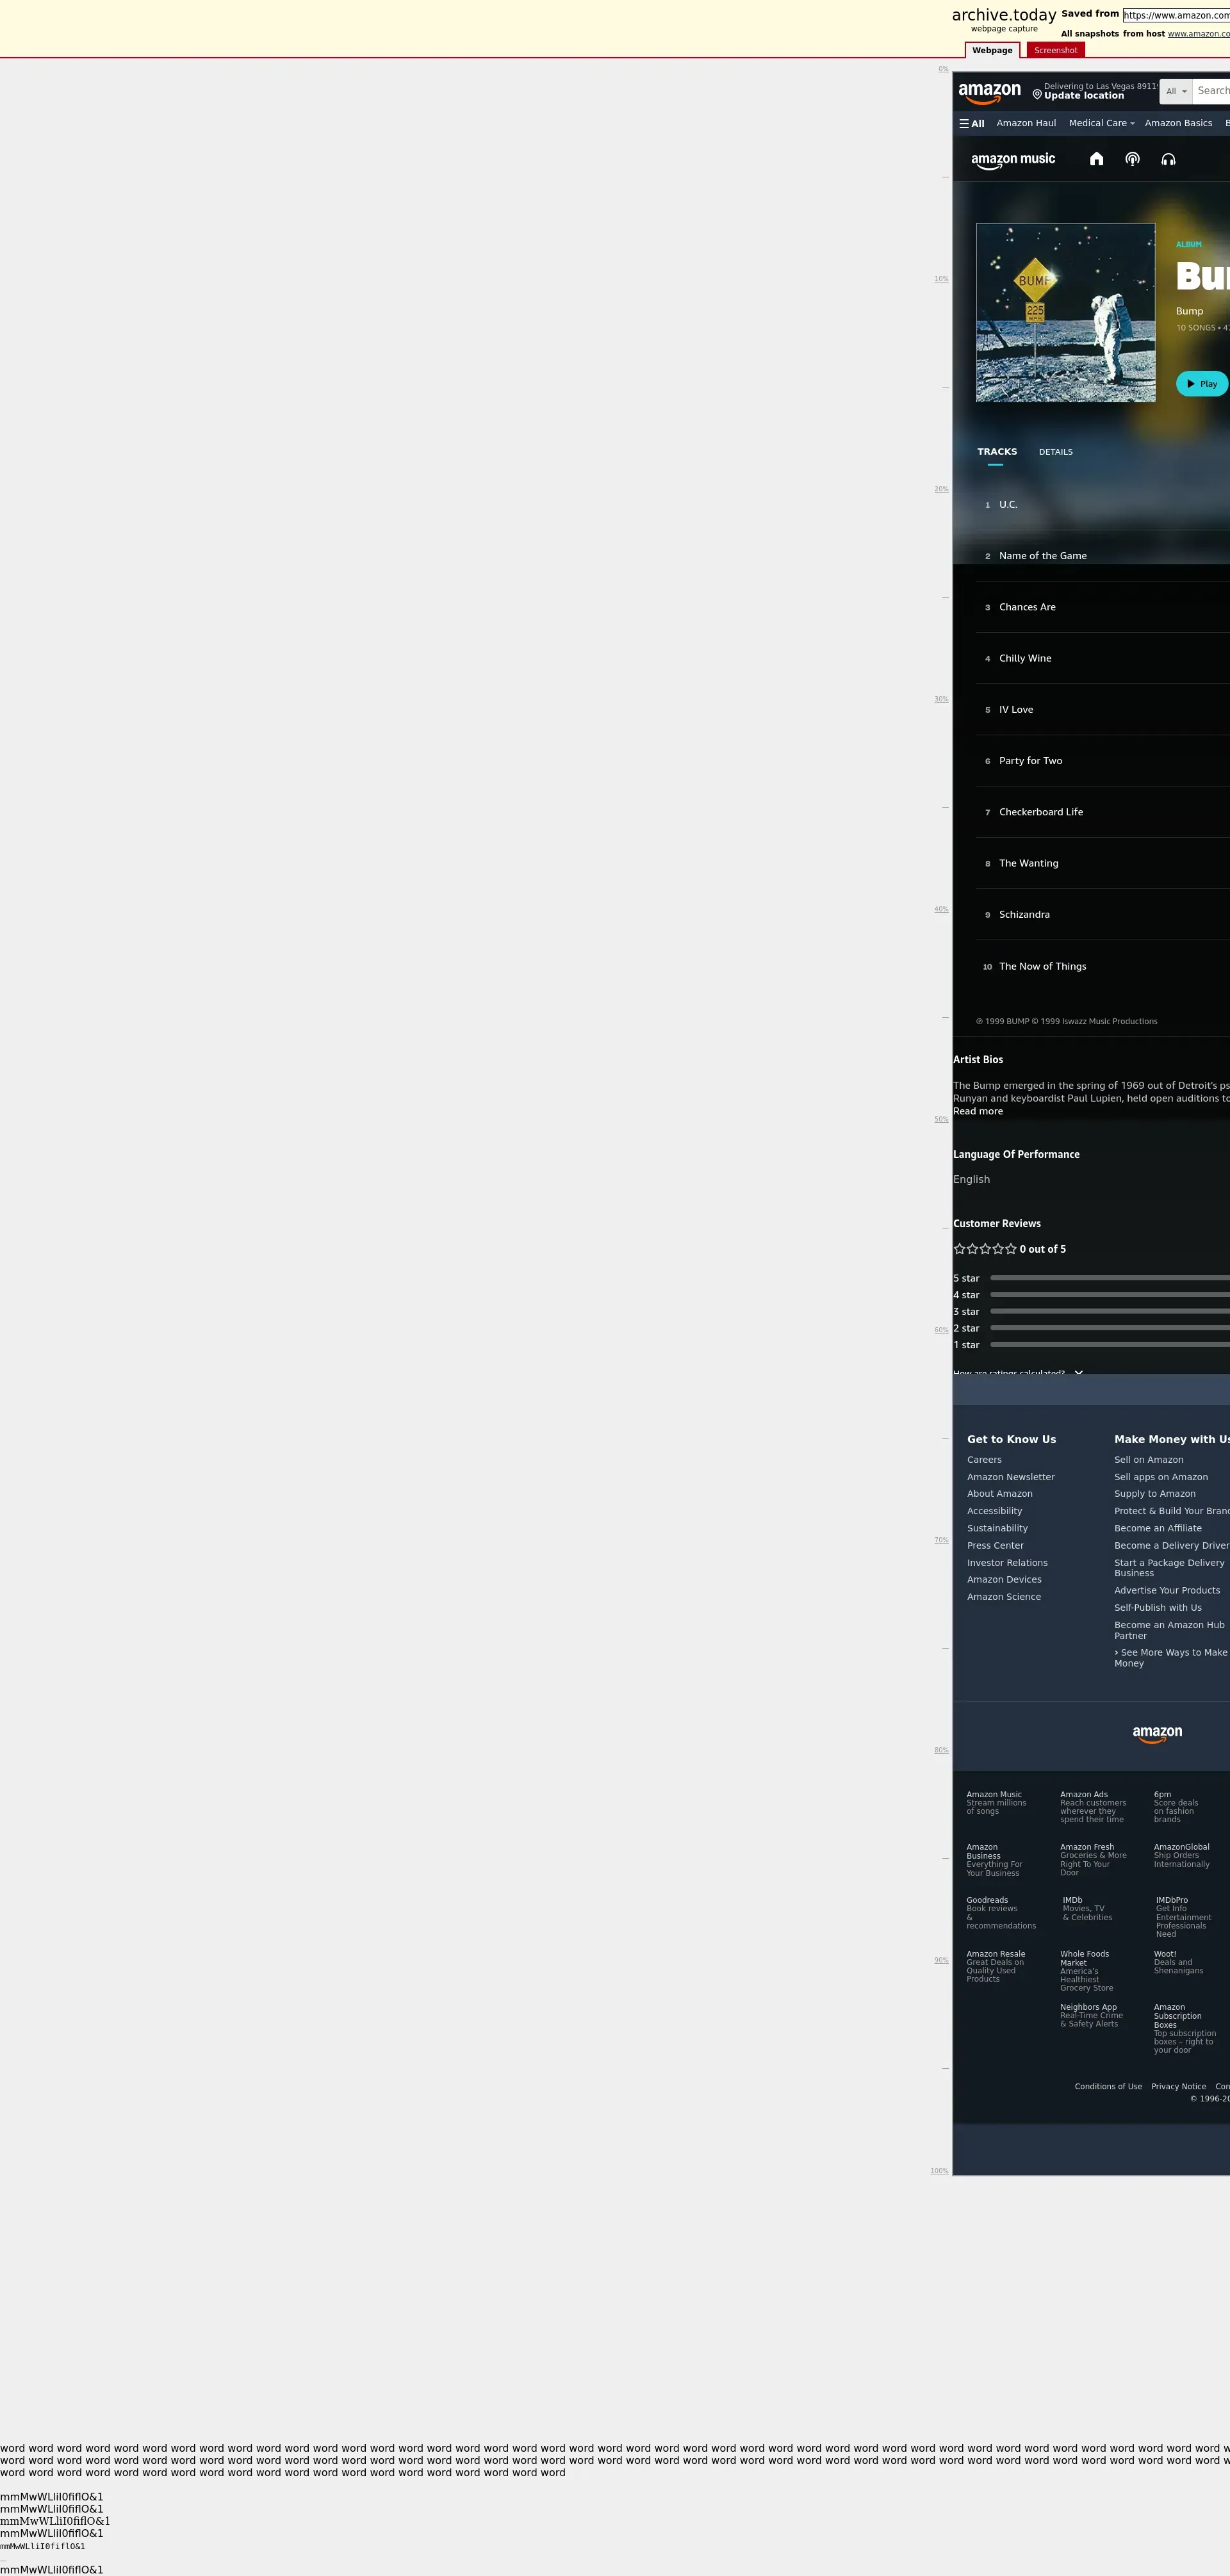Click the Bump album cover thumbnail
This screenshot has height=2576, width=1230.
[1065, 313]
